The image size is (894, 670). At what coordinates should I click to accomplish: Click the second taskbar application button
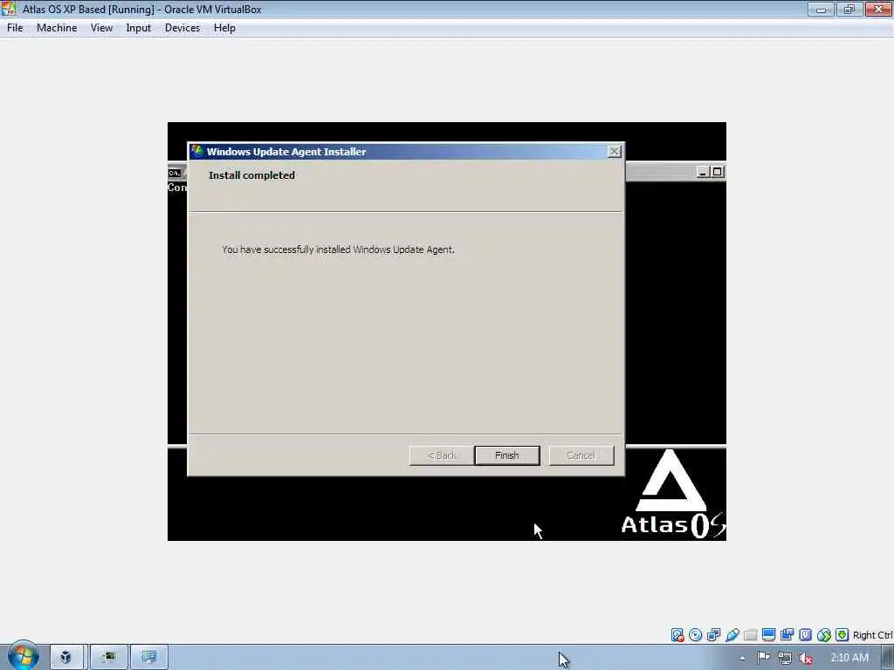[x=109, y=658]
